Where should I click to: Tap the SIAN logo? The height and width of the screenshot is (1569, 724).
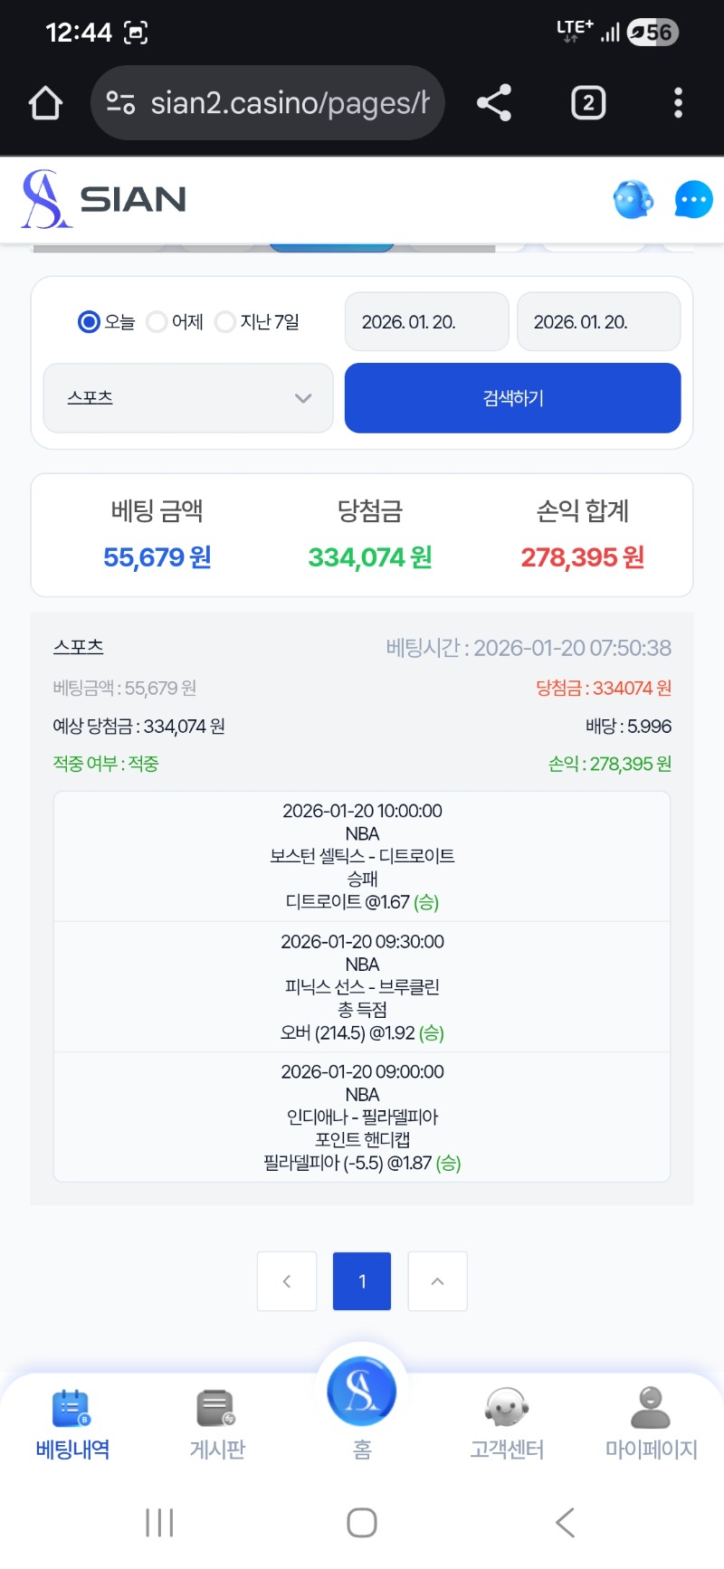coord(104,199)
